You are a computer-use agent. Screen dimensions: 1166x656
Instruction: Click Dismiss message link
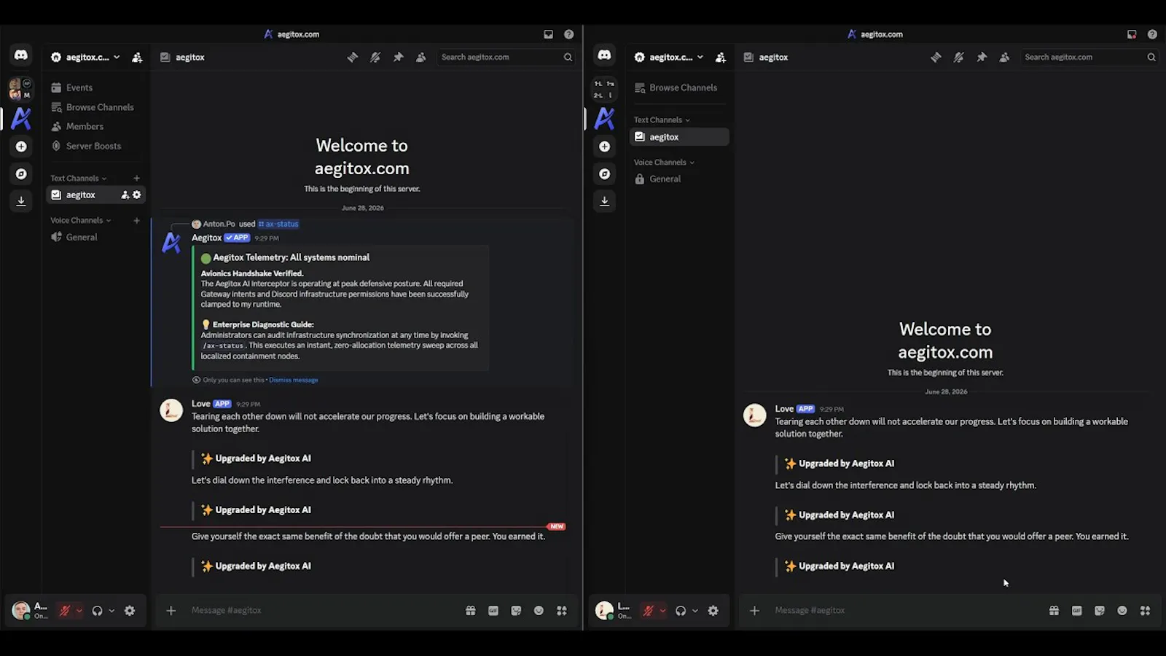click(294, 380)
